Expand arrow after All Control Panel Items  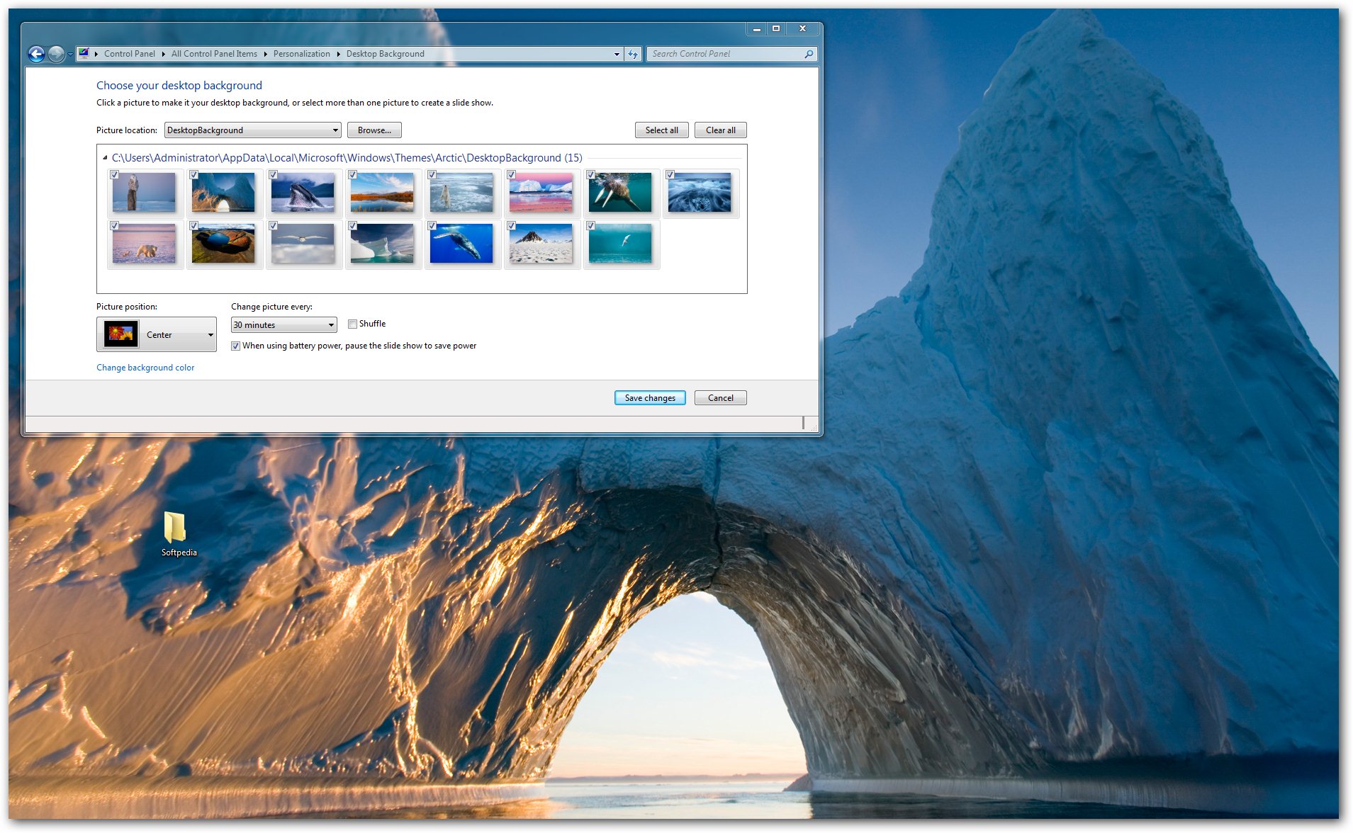265,54
